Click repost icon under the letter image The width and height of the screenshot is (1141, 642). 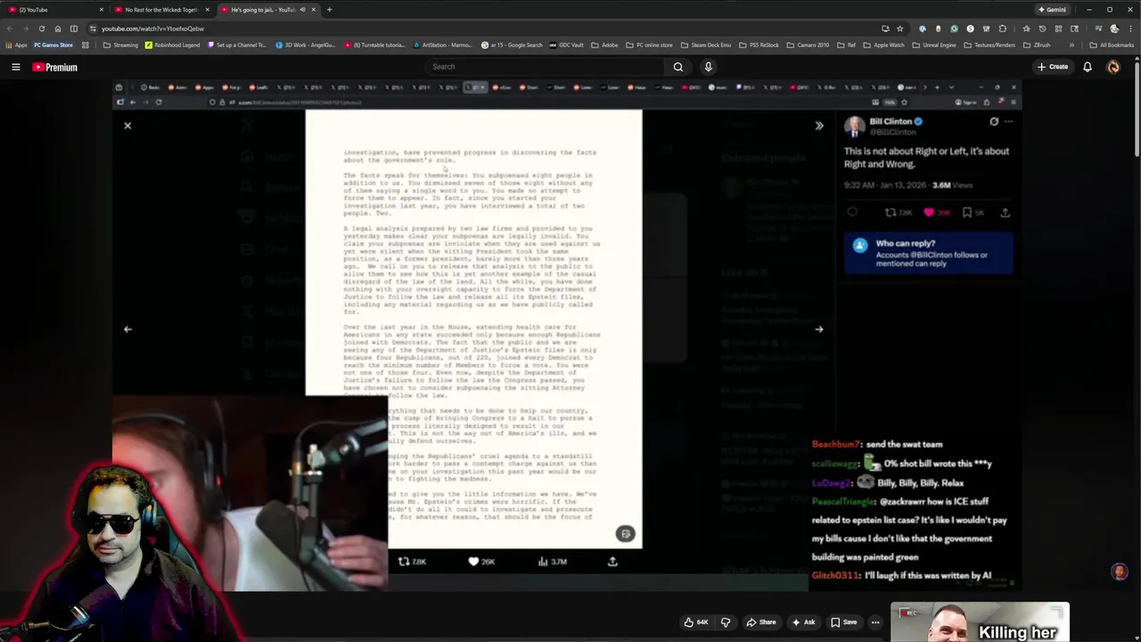point(404,562)
